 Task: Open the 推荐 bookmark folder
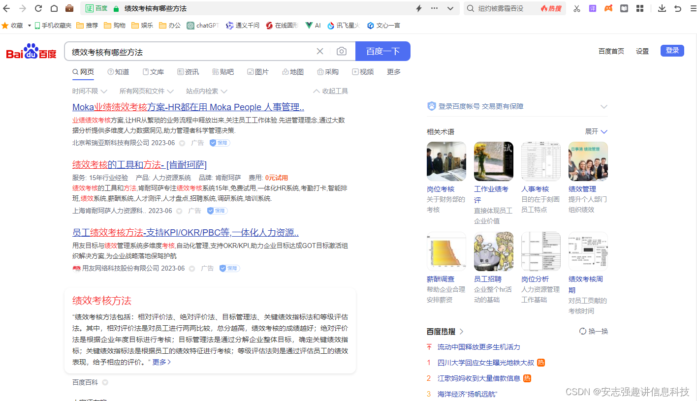[88, 25]
